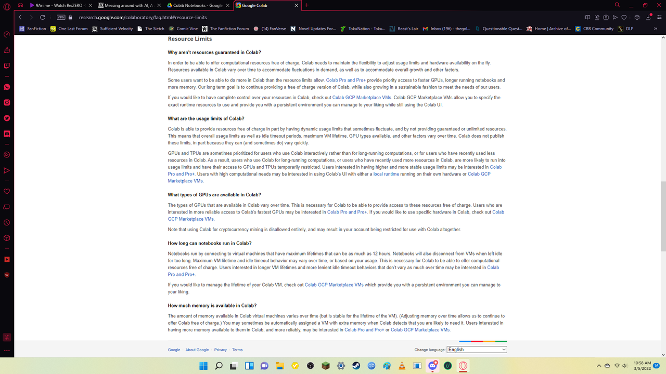Open Google footer link
The image size is (666, 374).
tap(174, 350)
